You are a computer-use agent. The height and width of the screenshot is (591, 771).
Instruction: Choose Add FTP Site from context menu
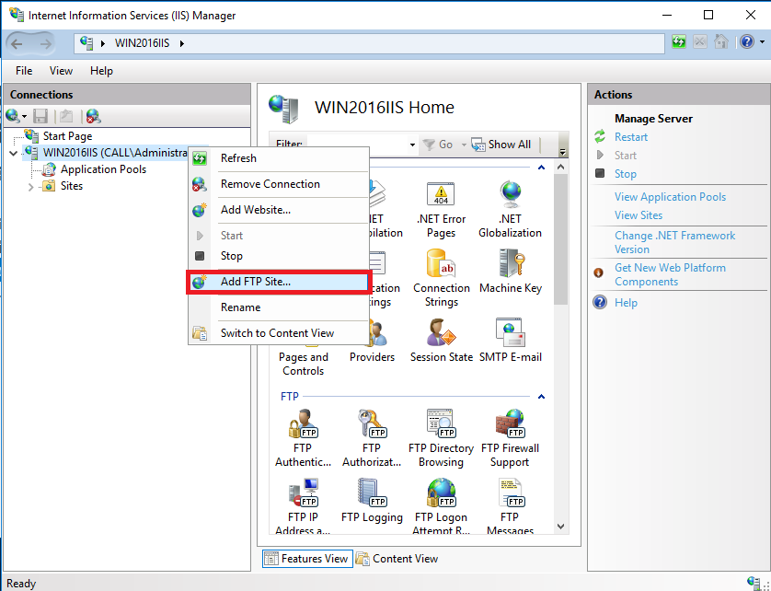(x=279, y=282)
